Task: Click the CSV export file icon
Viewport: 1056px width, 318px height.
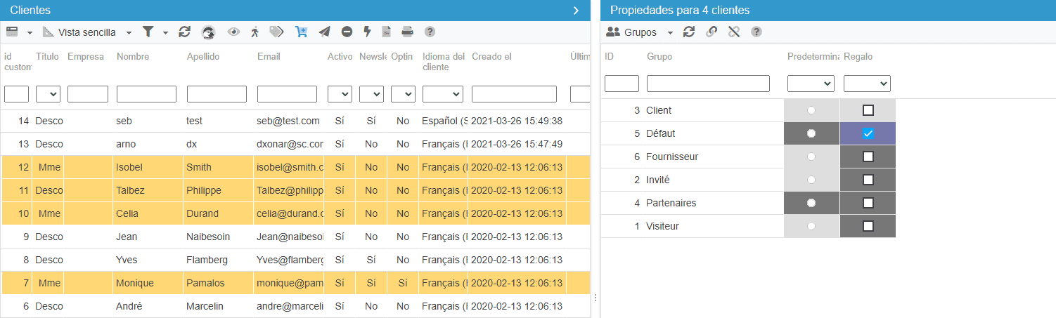Action: pos(386,32)
